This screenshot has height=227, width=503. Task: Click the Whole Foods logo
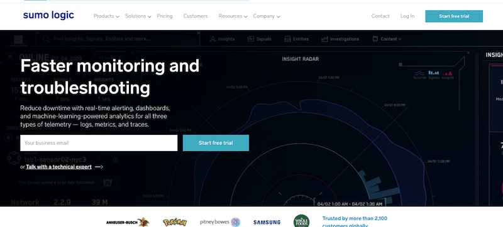[x=302, y=221]
